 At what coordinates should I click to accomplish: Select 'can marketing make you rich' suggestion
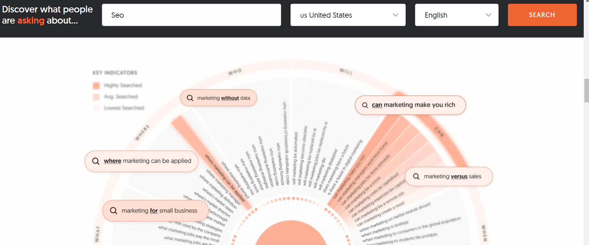click(413, 105)
